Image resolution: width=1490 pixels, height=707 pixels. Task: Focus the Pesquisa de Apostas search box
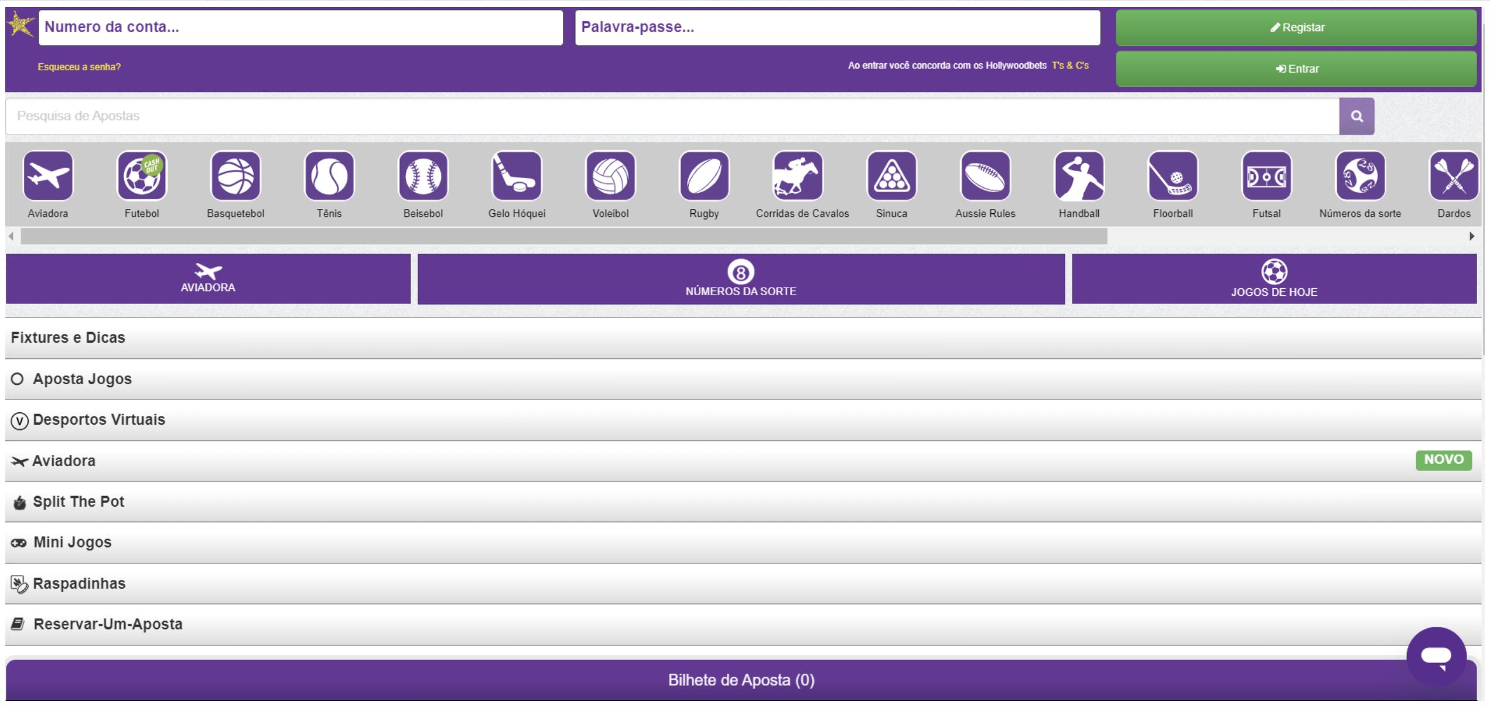pos(672,116)
